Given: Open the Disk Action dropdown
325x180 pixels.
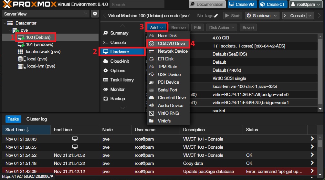Looking at the screenshot, I should (x=222, y=27).
